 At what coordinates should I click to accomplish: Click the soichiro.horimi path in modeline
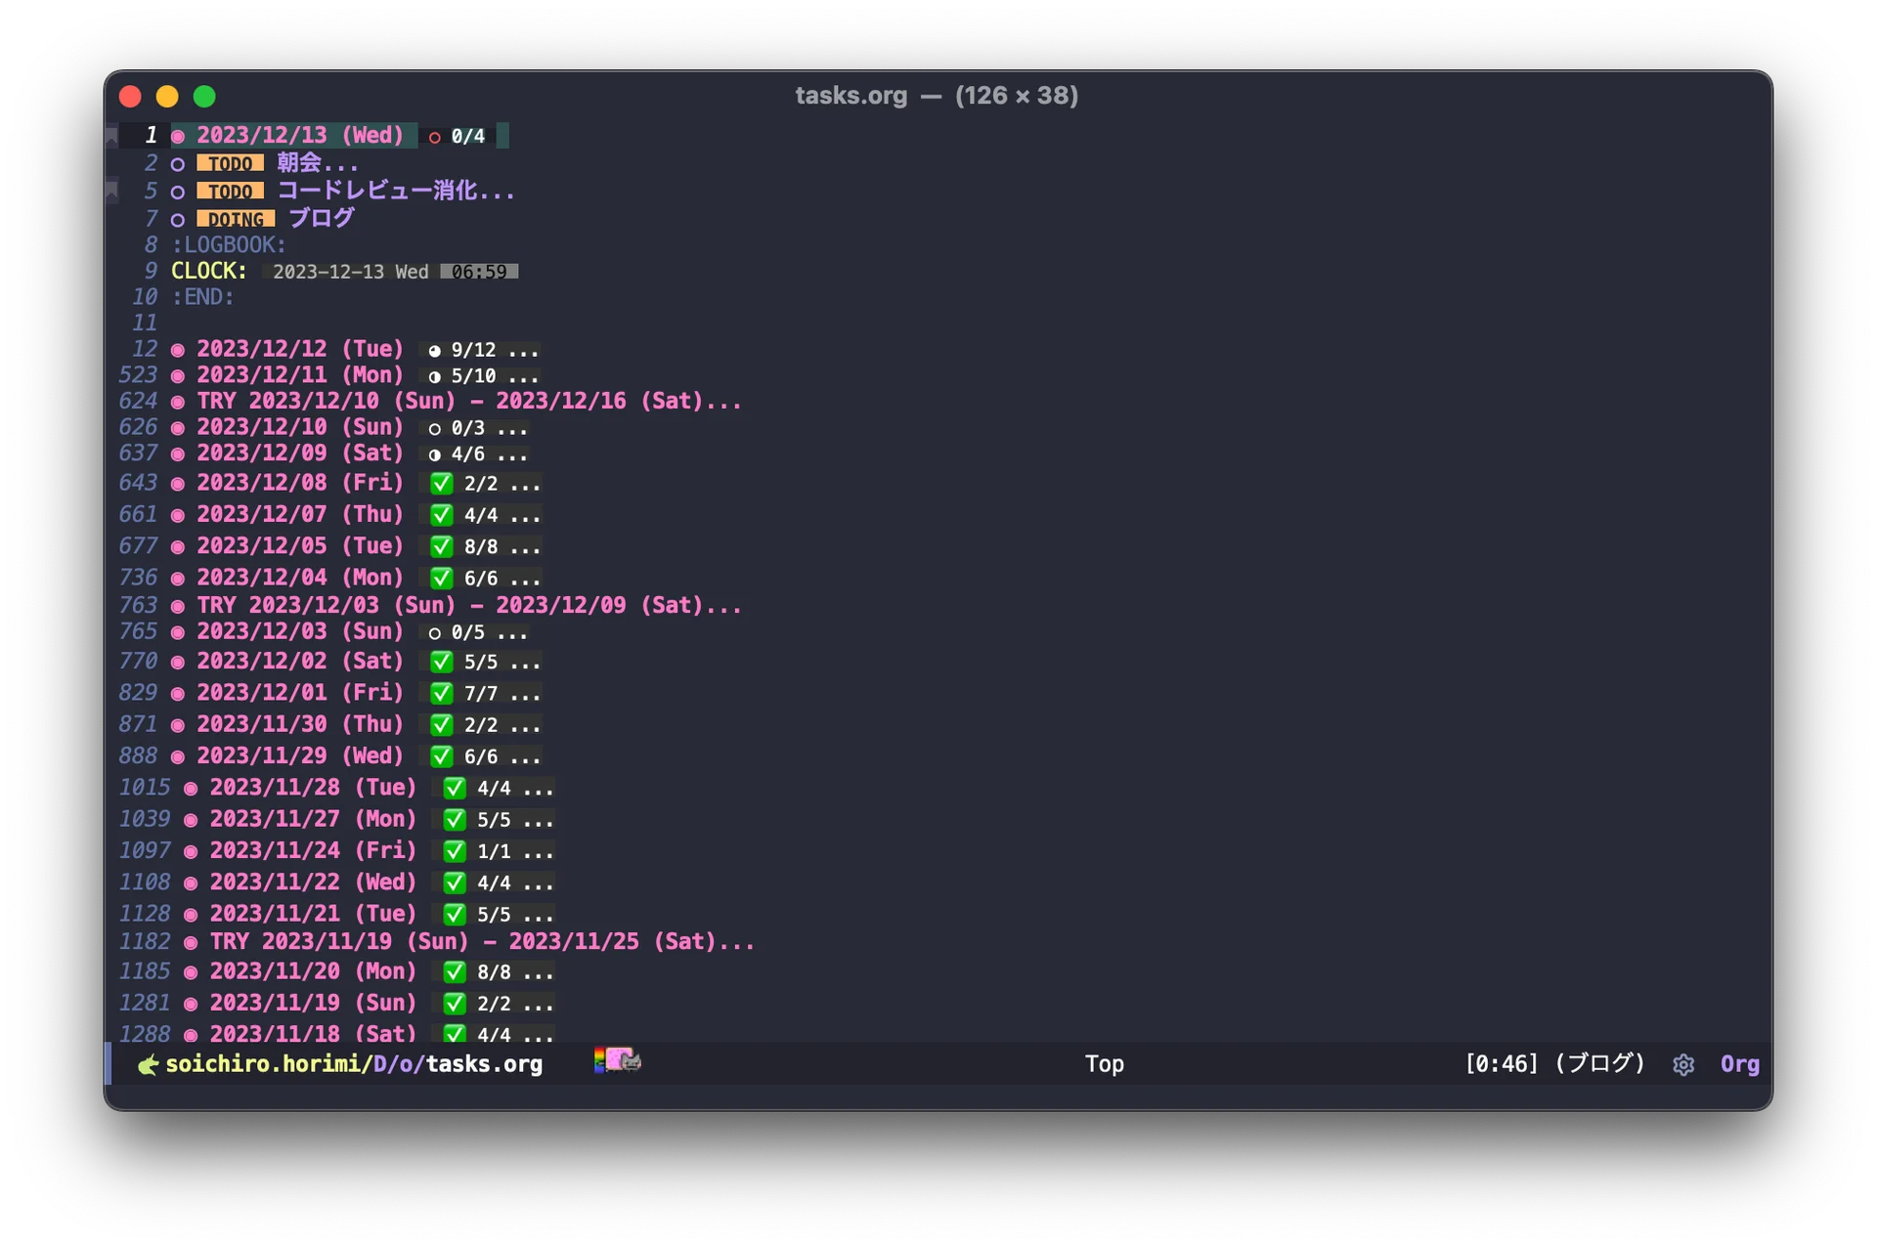(x=262, y=1064)
